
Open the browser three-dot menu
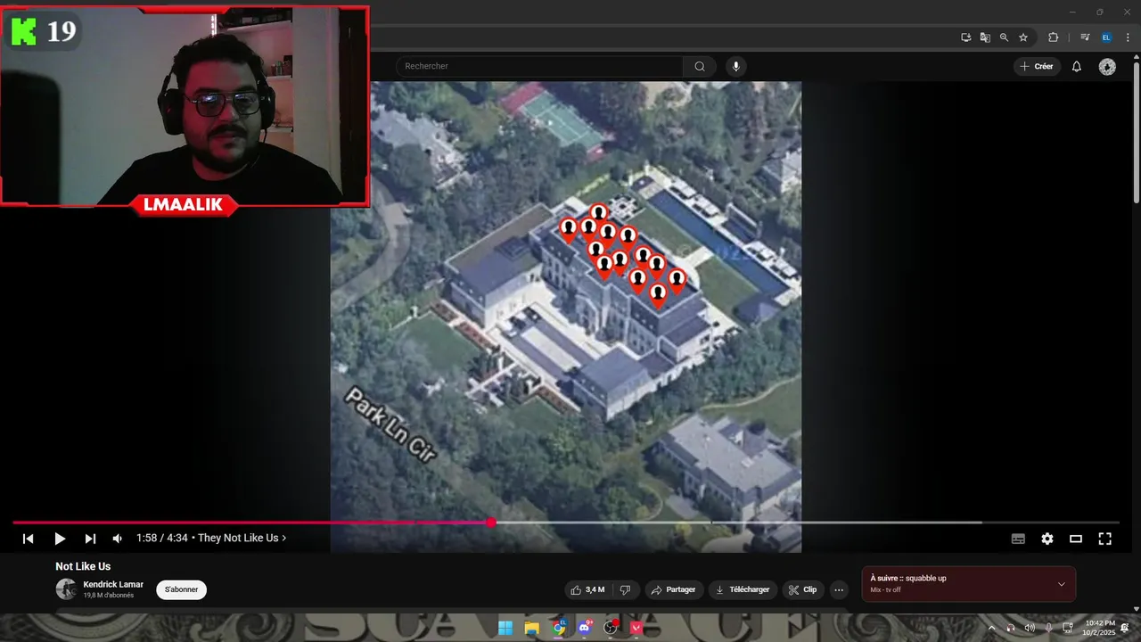(x=1128, y=37)
